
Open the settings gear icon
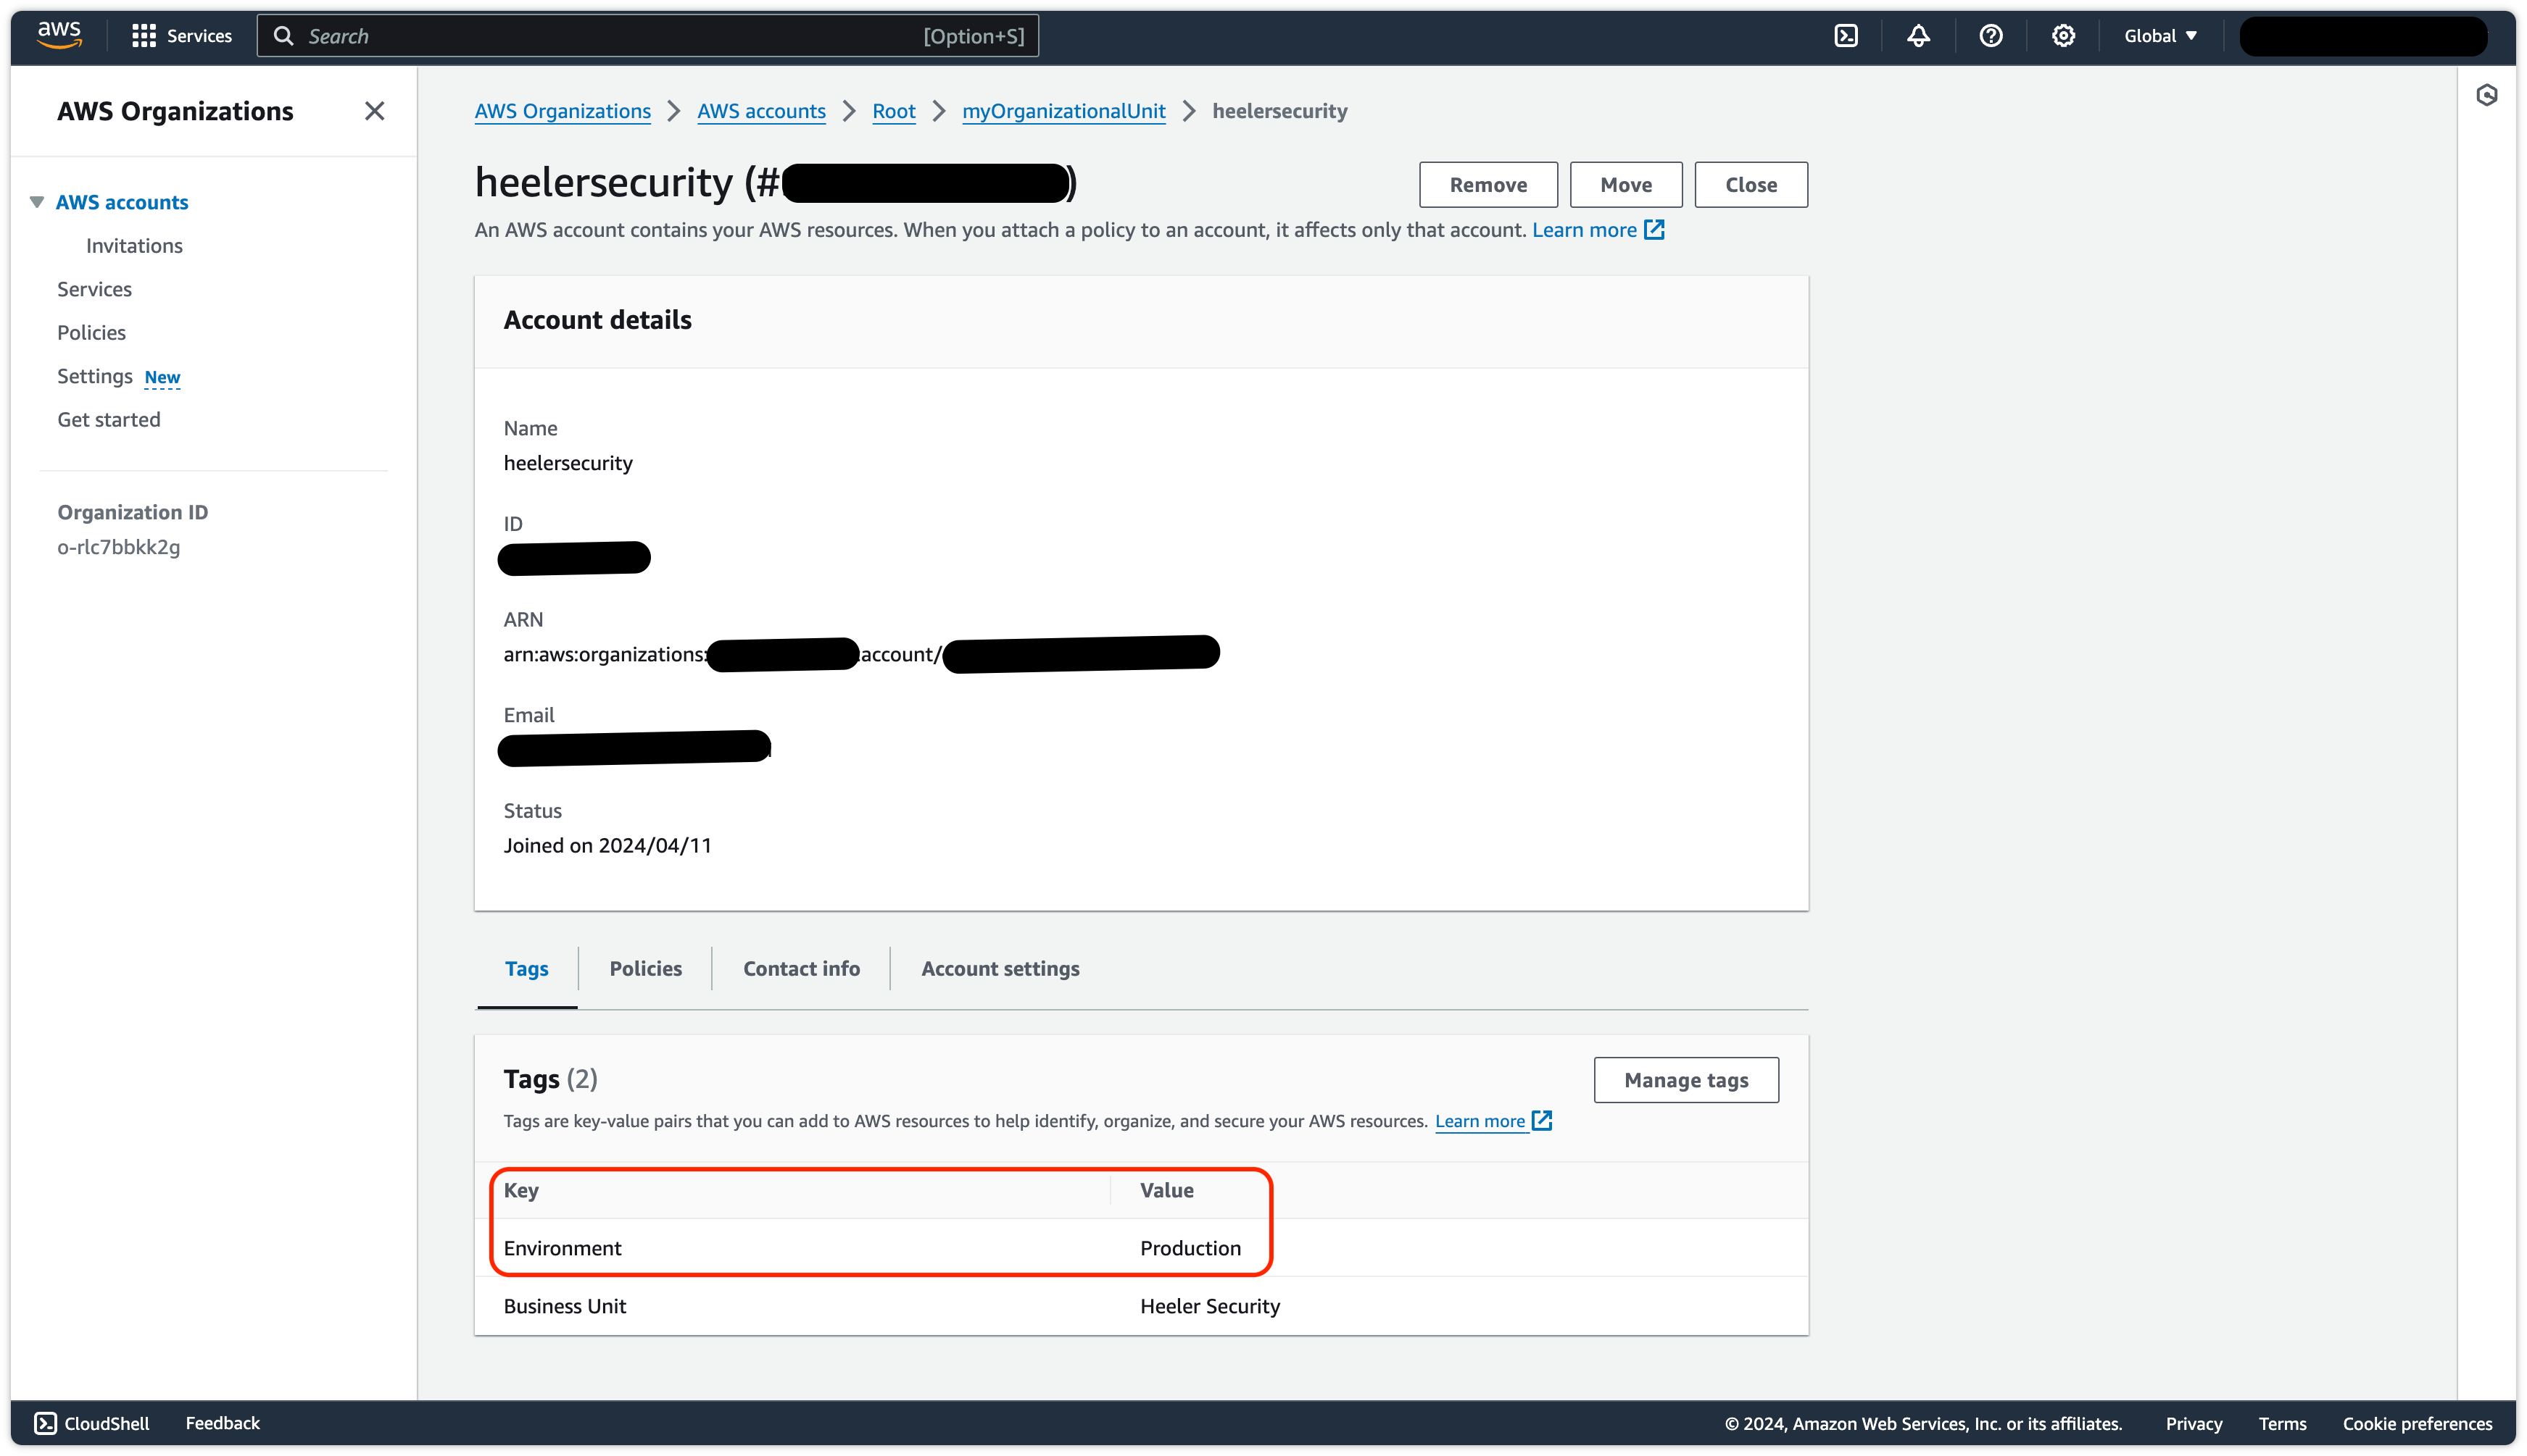point(2063,36)
